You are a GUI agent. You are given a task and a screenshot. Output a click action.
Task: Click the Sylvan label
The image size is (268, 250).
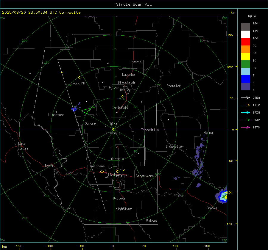pos(114,88)
